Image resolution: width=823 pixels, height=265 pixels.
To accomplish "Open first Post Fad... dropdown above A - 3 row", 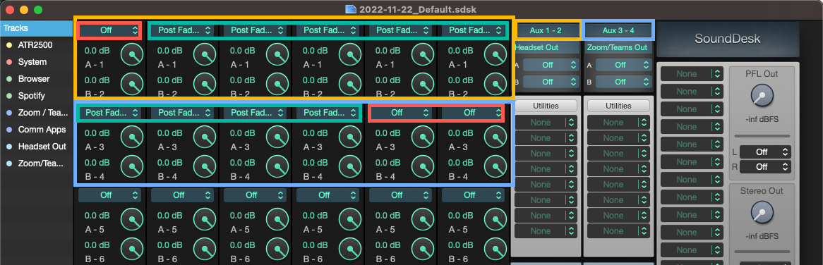I will pos(109,113).
